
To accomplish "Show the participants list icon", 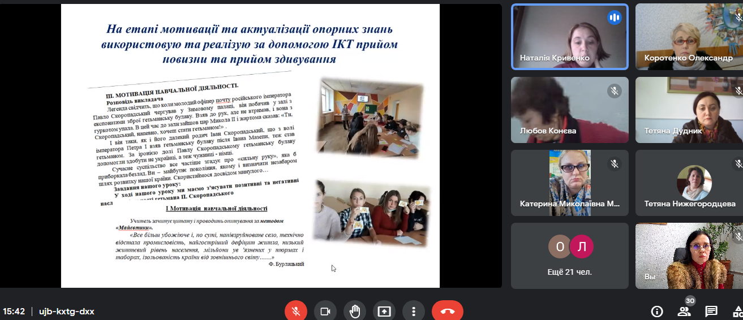I will click(684, 312).
